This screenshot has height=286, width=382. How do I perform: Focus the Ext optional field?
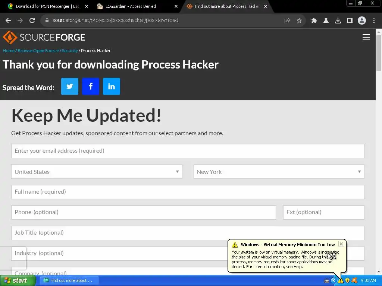pyautogui.click(x=324, y=212)
